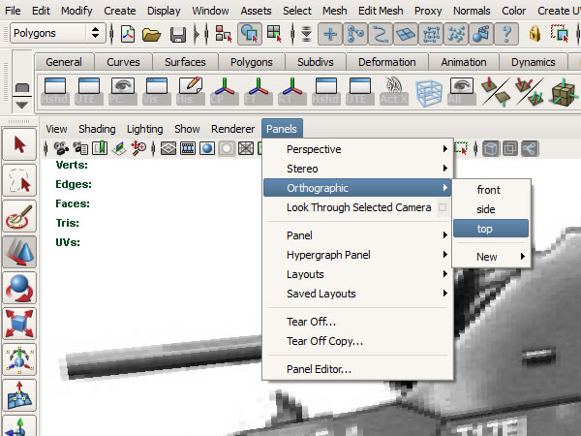
Task: Expand the New orthographic submenu
Action: 491,257
